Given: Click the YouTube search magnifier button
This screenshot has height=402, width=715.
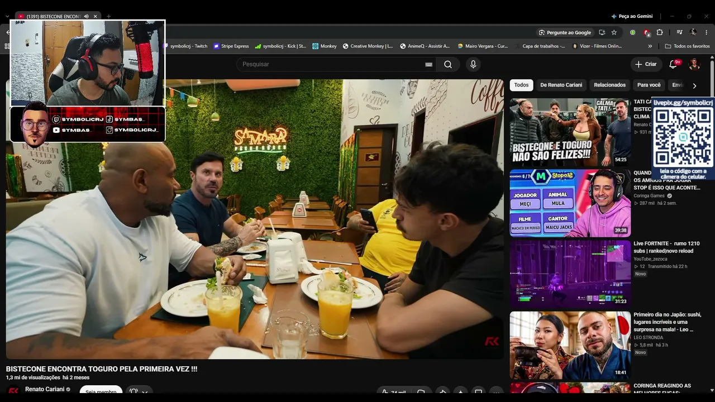Looking at the screenshot, I should point(448,64).
